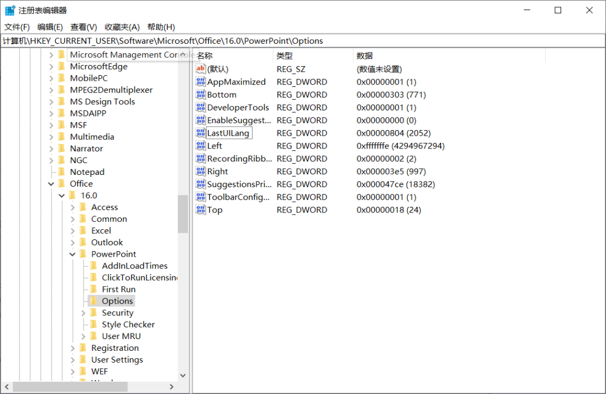Screen dimensions: 606x394
Task: Click the Bottom DWORD value icon
Action: pos(200,94)
